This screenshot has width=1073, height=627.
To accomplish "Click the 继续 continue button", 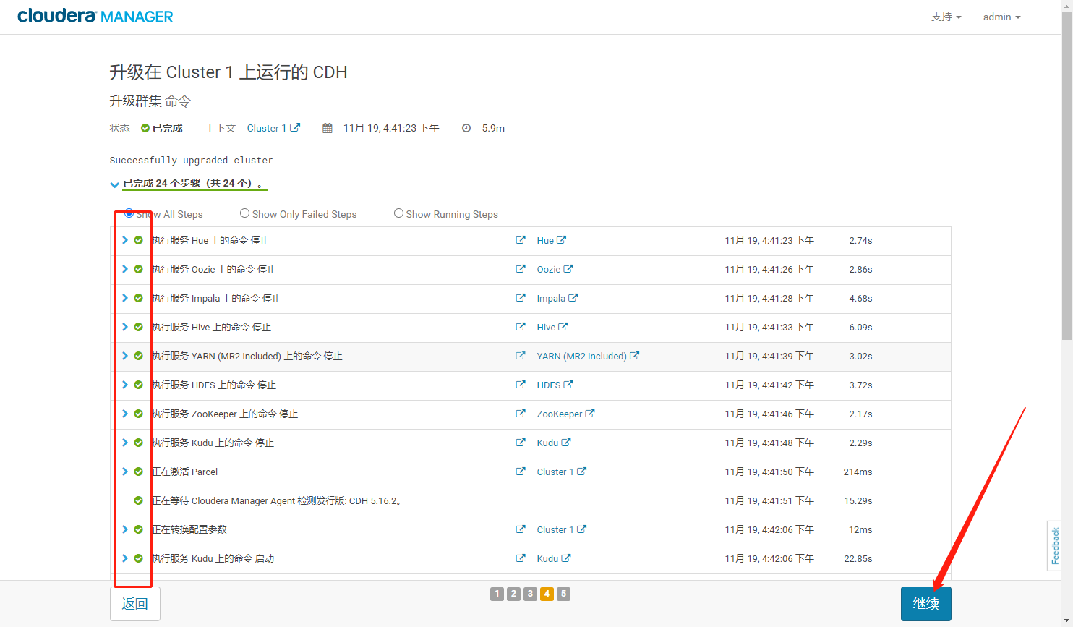I will tap(925, 603).
